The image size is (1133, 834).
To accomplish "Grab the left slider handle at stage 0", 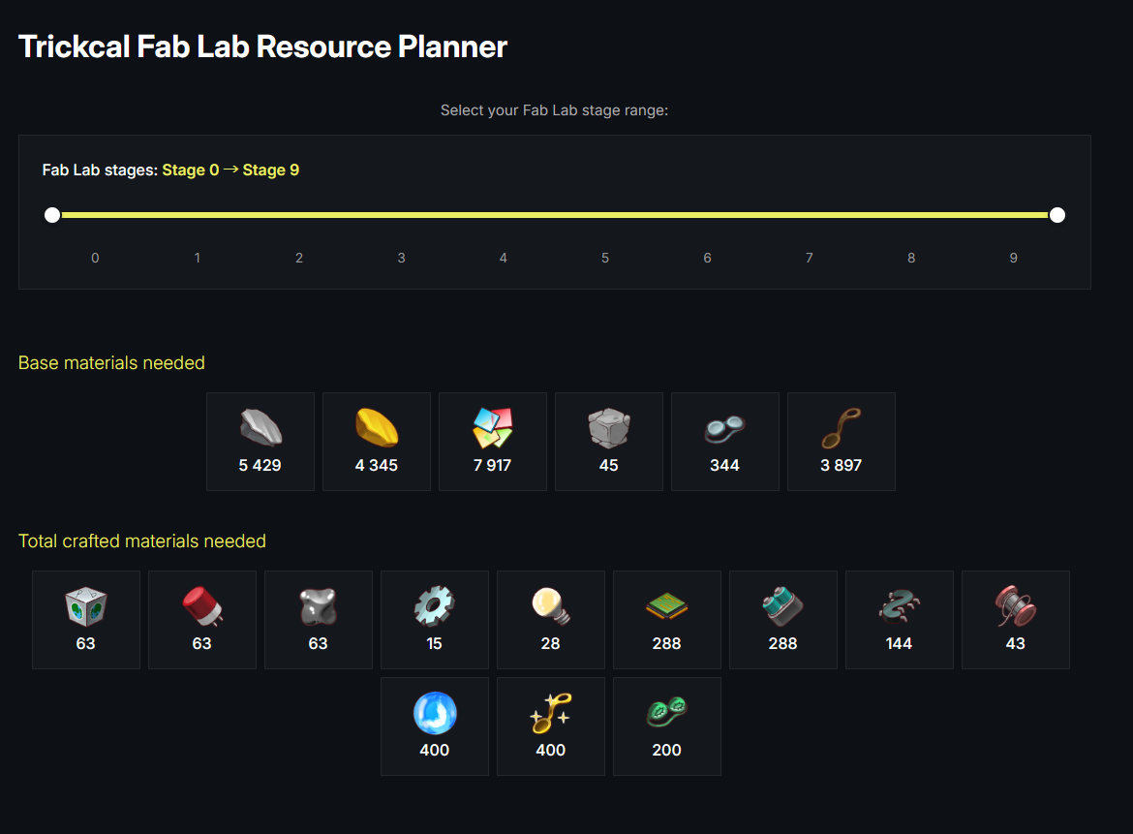I will [52, 215].
